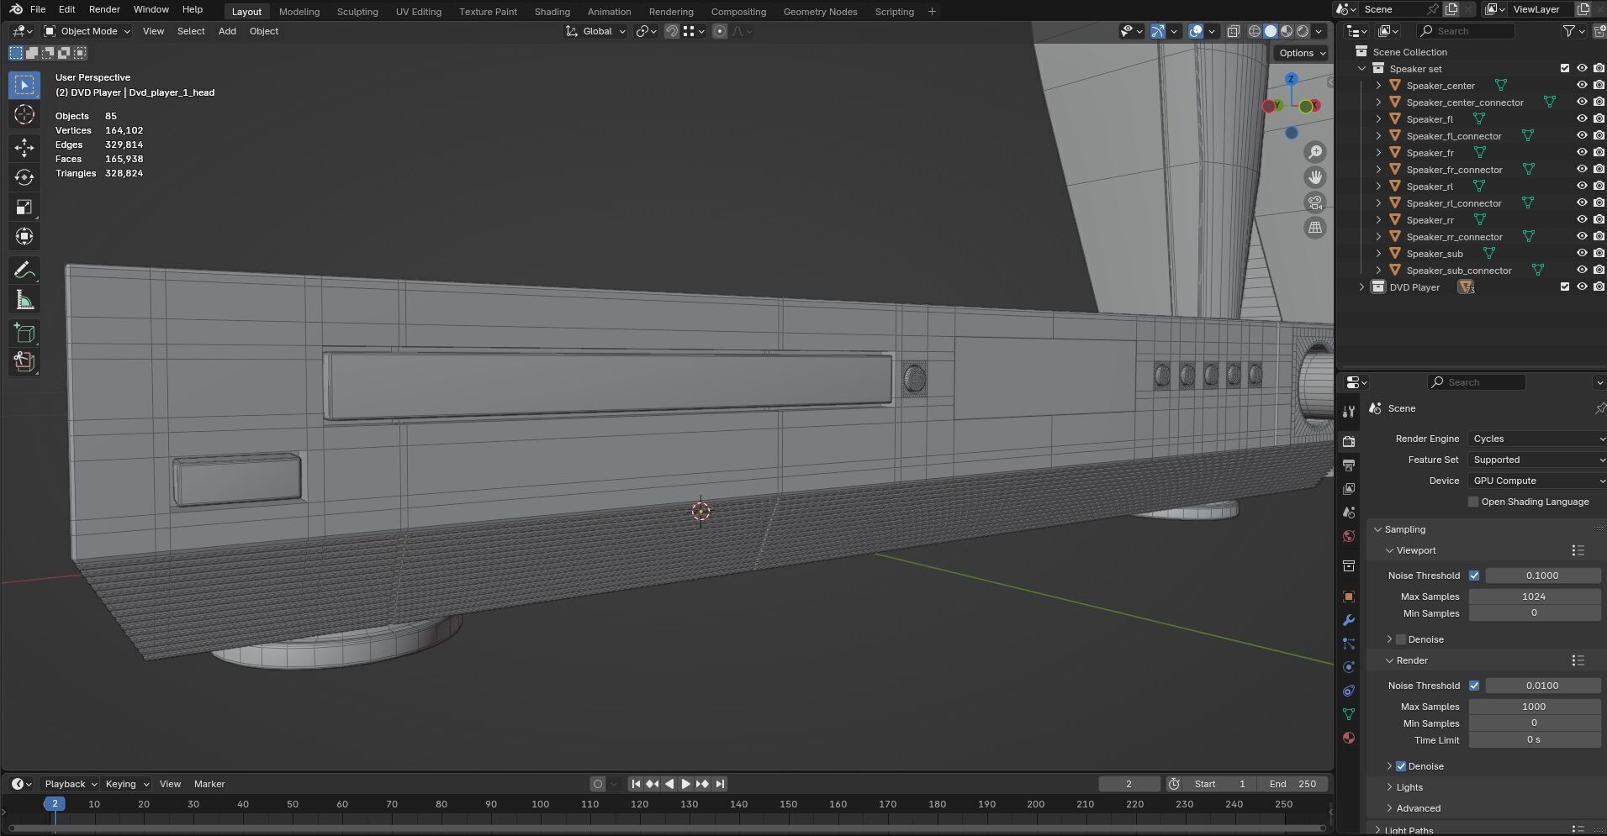Image resolution: width=1607 pixels, height=836 pixels.
Task: Open the Object Data mesh tab
Action: pyautogui.click(x=1349, y=714)
